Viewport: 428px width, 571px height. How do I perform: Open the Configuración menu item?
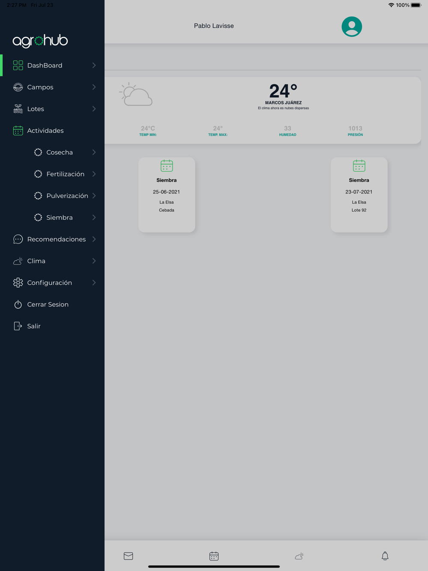click(x=52, y=283)
